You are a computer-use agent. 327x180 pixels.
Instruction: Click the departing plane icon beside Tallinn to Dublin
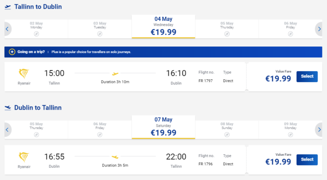pyautogui.click(x=8, y=7)
